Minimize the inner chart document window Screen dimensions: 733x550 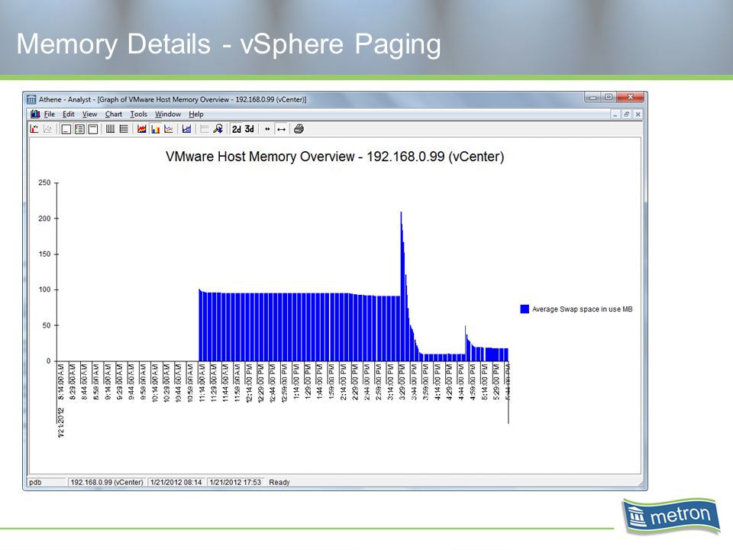[615, 115]
